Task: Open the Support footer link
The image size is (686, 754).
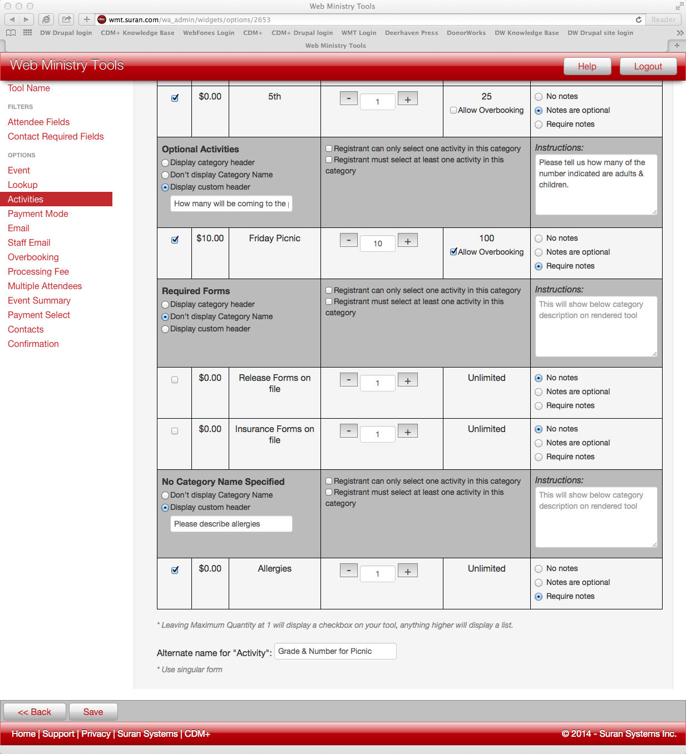Action: [x=58, y=733]
